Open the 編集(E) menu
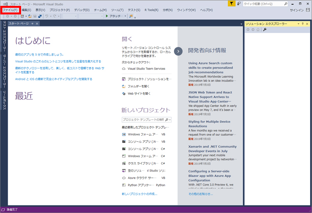Screen dimensions: 312x213 (x=26, y=10)
